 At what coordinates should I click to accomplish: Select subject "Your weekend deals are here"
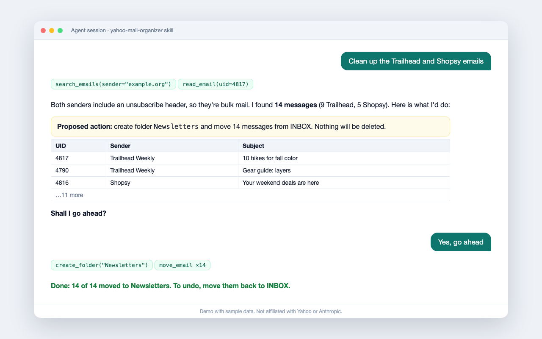(x=344, y=183)
